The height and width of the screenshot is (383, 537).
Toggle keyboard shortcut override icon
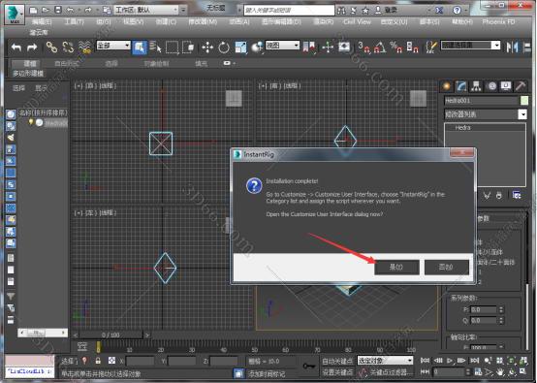[344, 47]
